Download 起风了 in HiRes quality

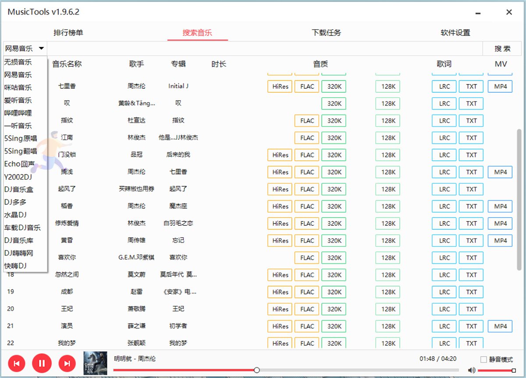(x=280, y=189)
